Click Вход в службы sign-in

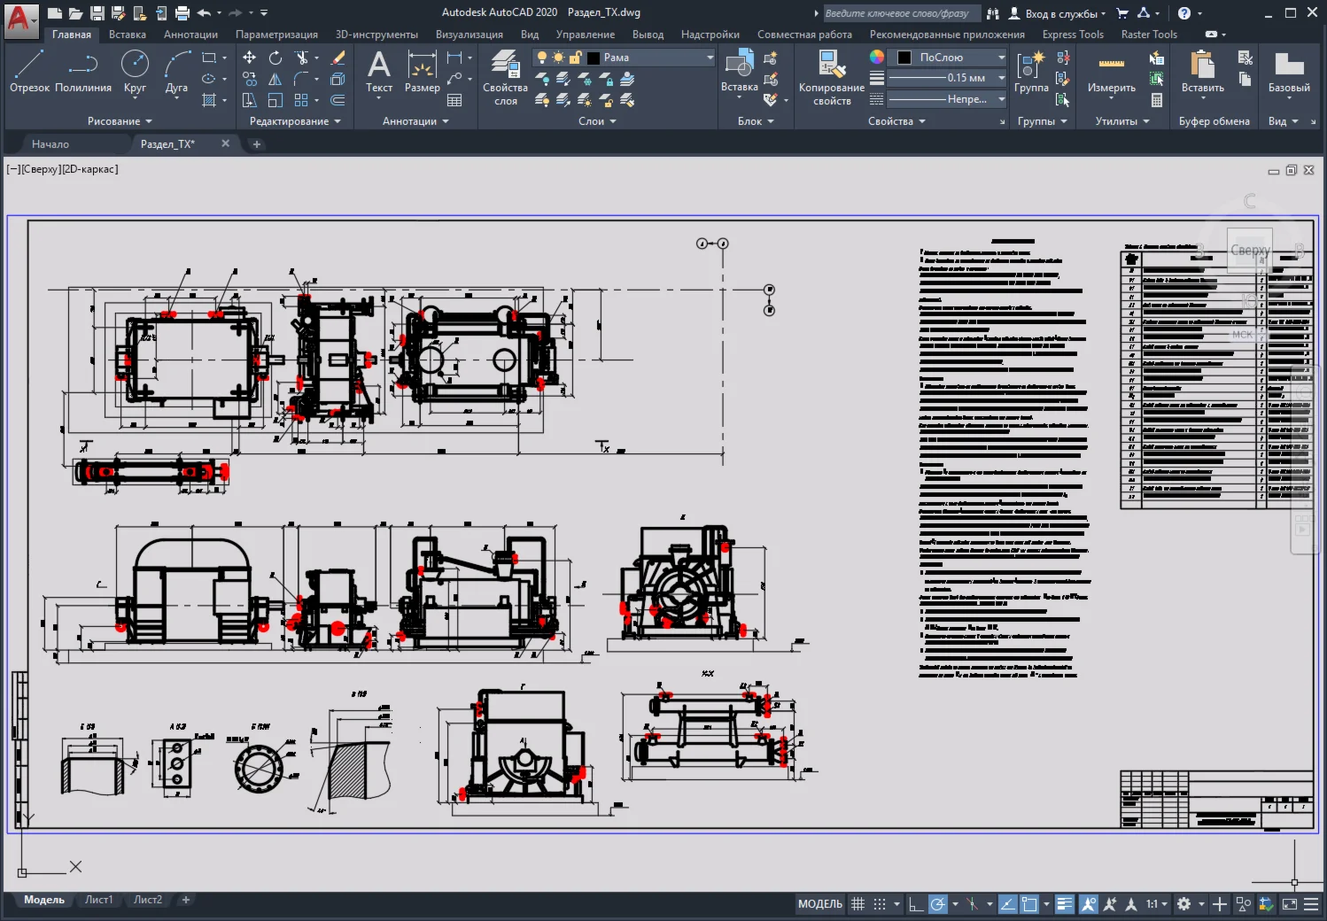[1058, 13]
